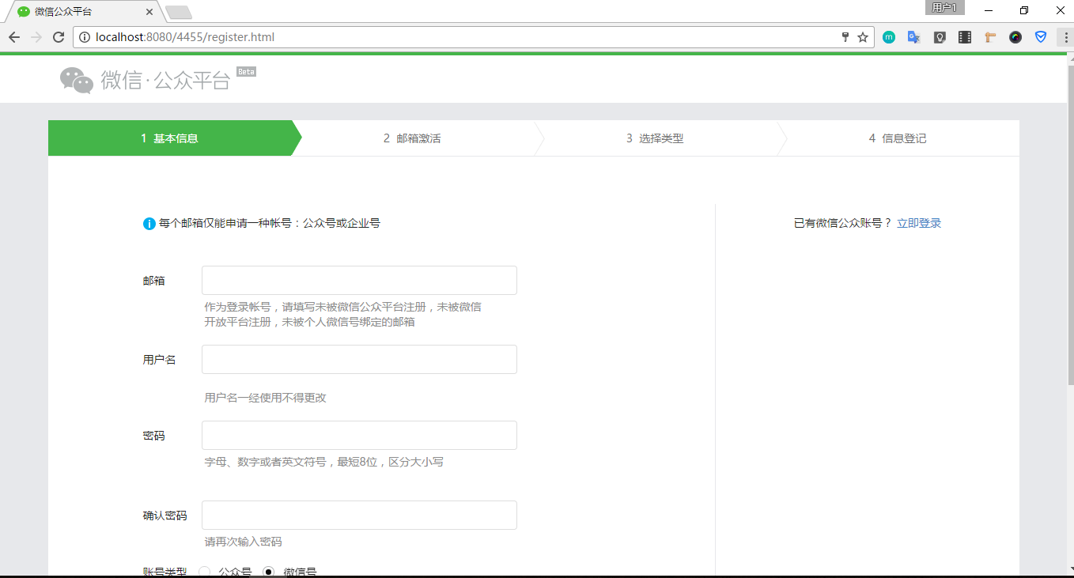Click the text 用户名一经使用不得更改

[265, 398]
